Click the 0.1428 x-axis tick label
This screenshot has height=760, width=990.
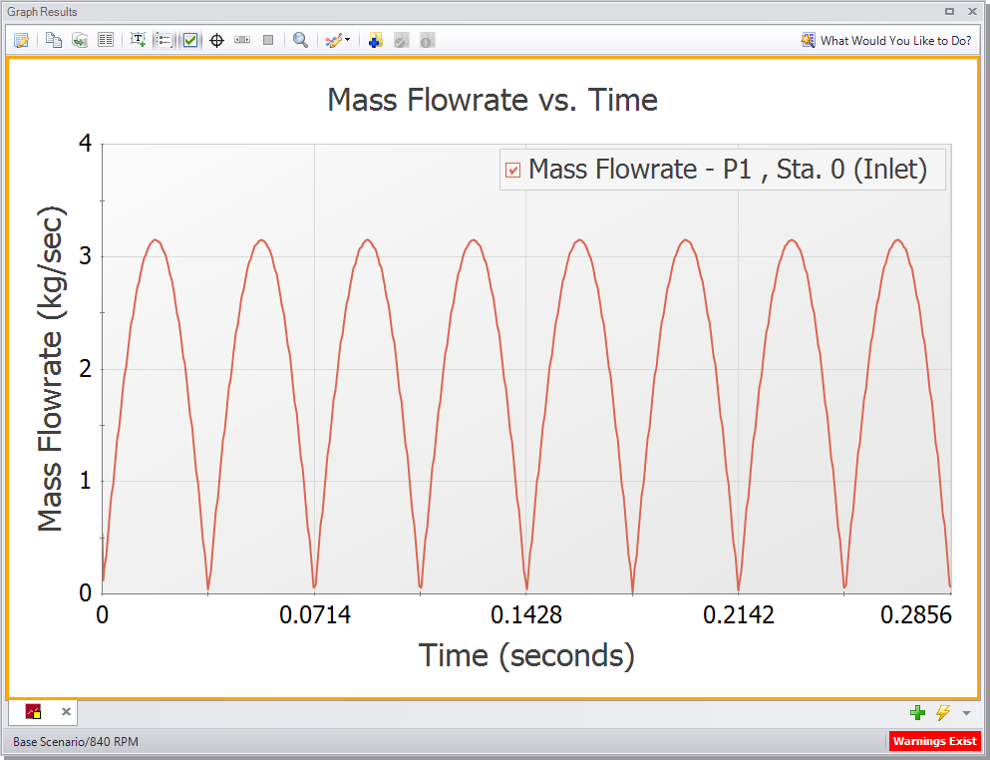[526, 614]
